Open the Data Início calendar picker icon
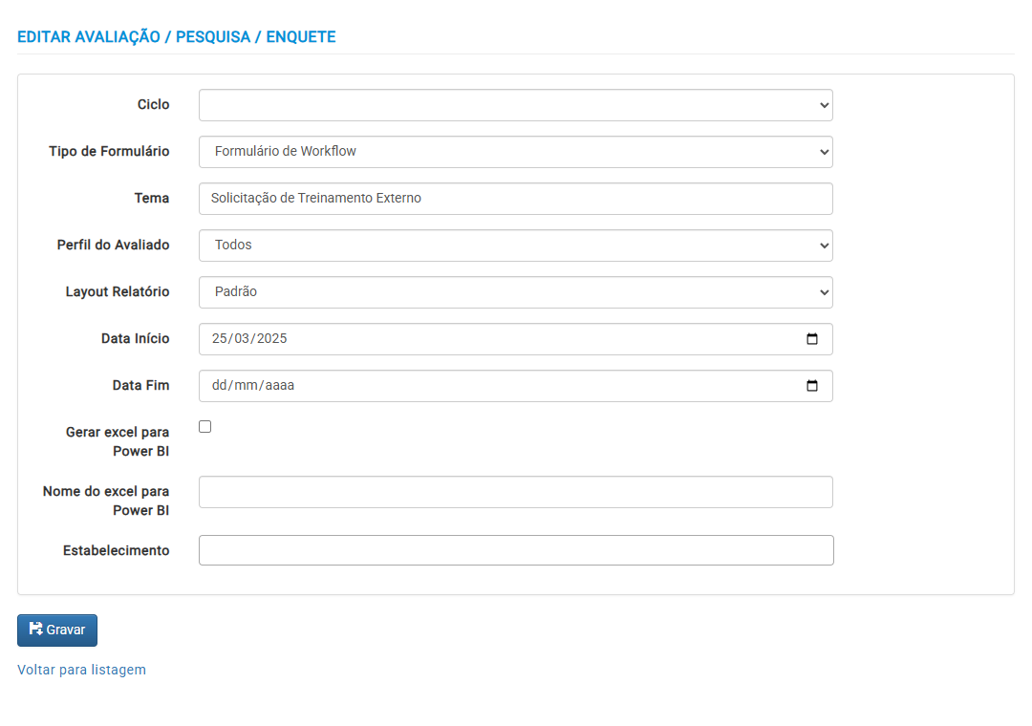This screenshot has height=726, width=1032. (x=812, y=339)
